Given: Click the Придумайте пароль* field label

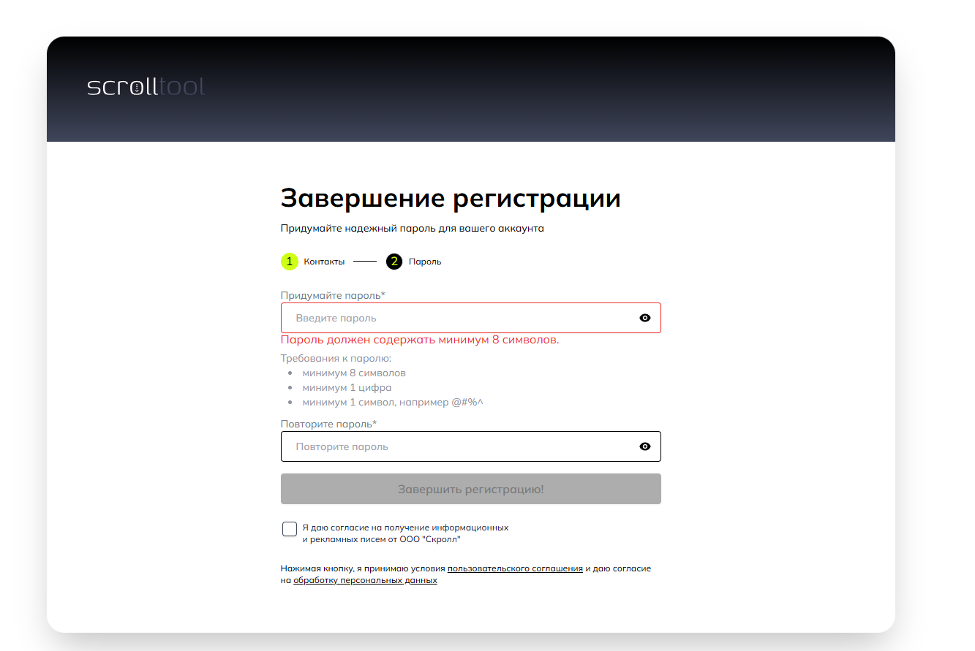Looking at the screenshot, I should pyautogui.click(x=333, y=295).
